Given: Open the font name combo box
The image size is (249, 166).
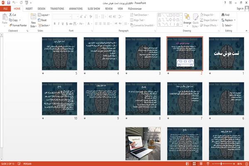Looking at the screenshot, I should [62, 17].
